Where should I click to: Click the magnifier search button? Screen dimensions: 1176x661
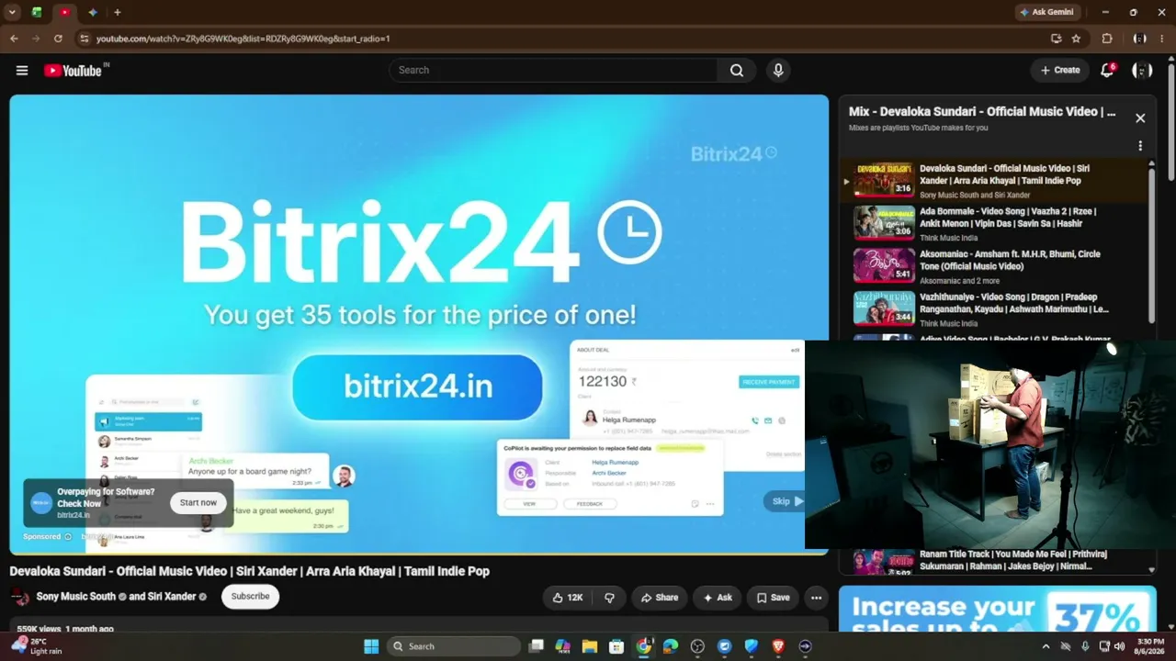(x=737, y=71)
